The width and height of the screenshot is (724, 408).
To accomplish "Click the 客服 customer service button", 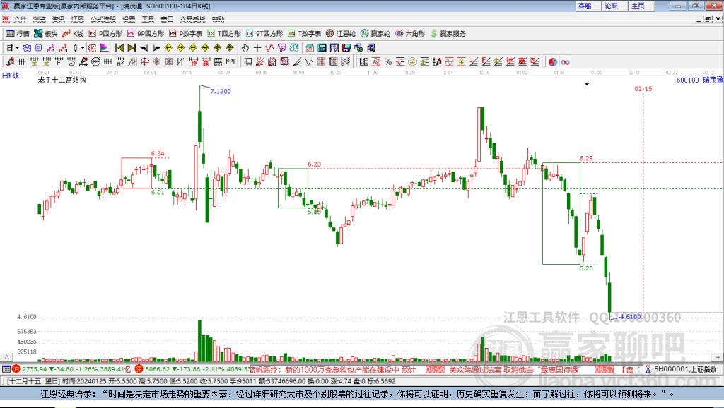I will (588, 6).
